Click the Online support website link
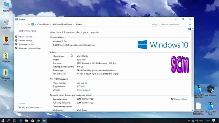The width and height of the screenshot is (219, 123). pos(83,90)
